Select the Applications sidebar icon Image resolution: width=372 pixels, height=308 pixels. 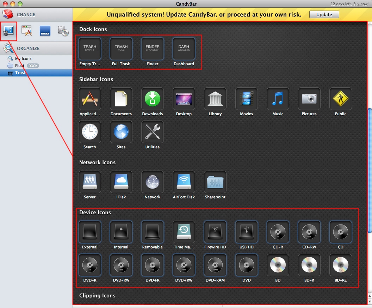[x=90, y=99]
